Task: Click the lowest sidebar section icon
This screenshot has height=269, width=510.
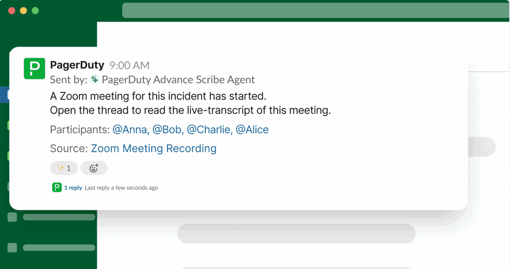Action: 12,247
